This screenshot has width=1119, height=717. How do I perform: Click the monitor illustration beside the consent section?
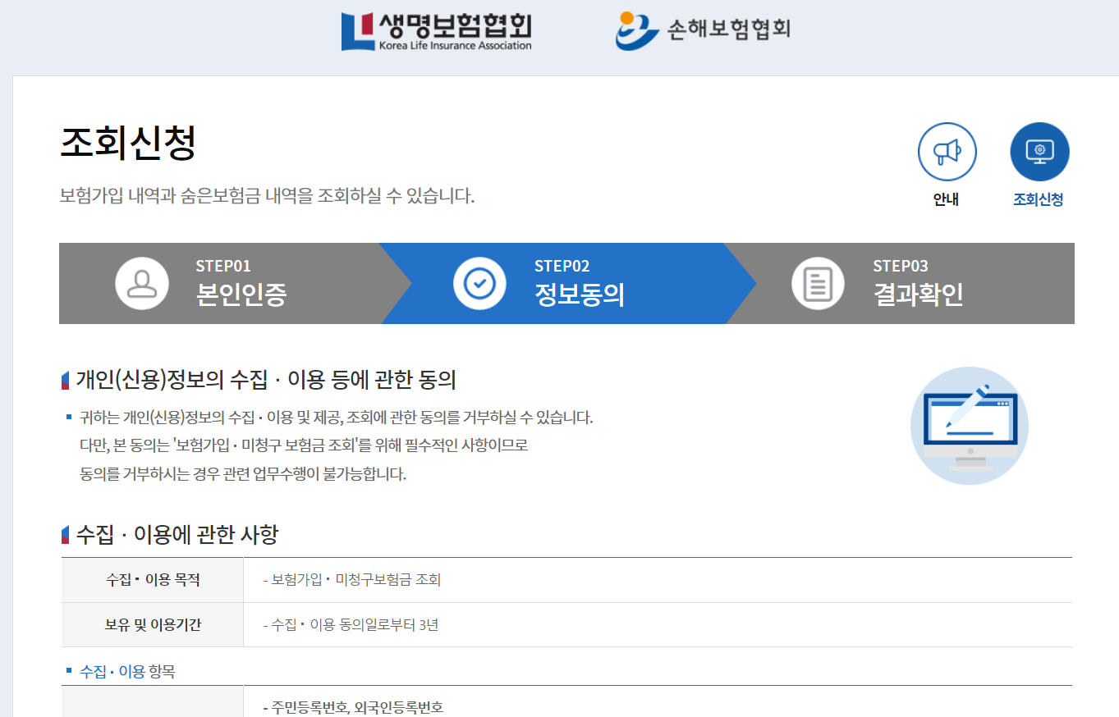pos(969,426)
